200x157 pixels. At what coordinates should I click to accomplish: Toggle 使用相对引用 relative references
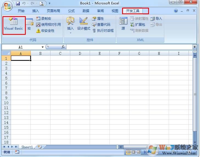[x=49, y=24]
